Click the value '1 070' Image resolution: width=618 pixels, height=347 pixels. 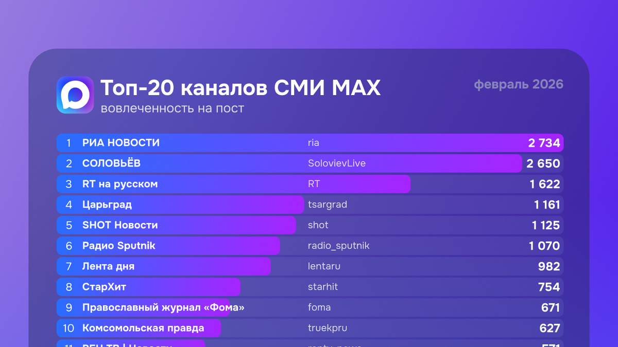(544, 246)
